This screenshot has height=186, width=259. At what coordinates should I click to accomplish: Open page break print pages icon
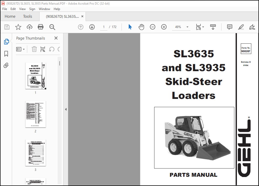coord(43,49)
